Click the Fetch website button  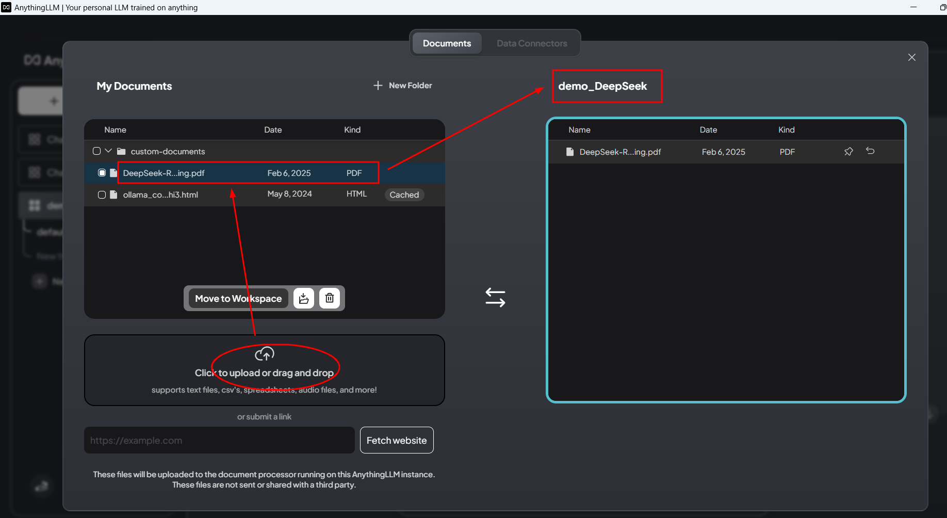point(397,440)
